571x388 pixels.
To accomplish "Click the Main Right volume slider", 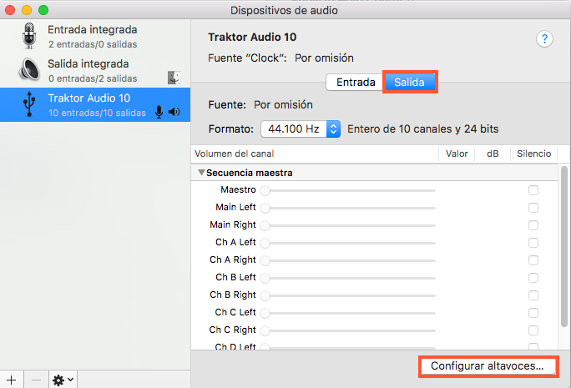I will [x=348, y=225].
